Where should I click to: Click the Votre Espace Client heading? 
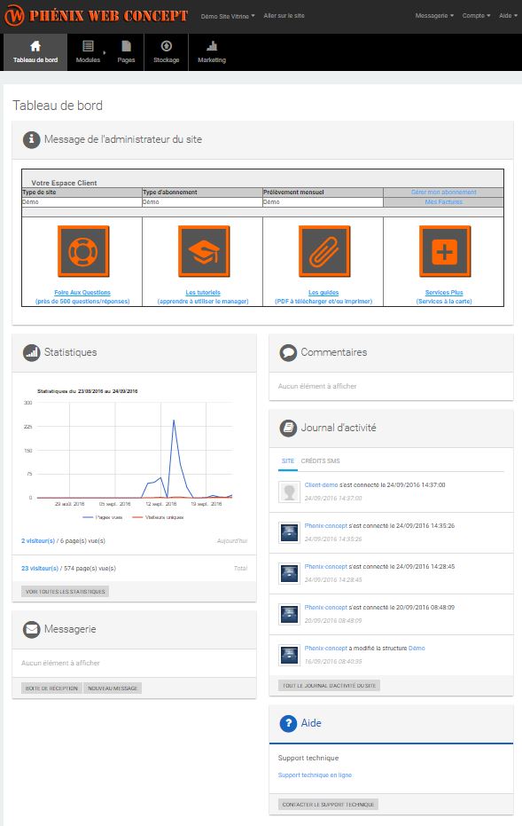pyautogui.click(x=64, y=183)
